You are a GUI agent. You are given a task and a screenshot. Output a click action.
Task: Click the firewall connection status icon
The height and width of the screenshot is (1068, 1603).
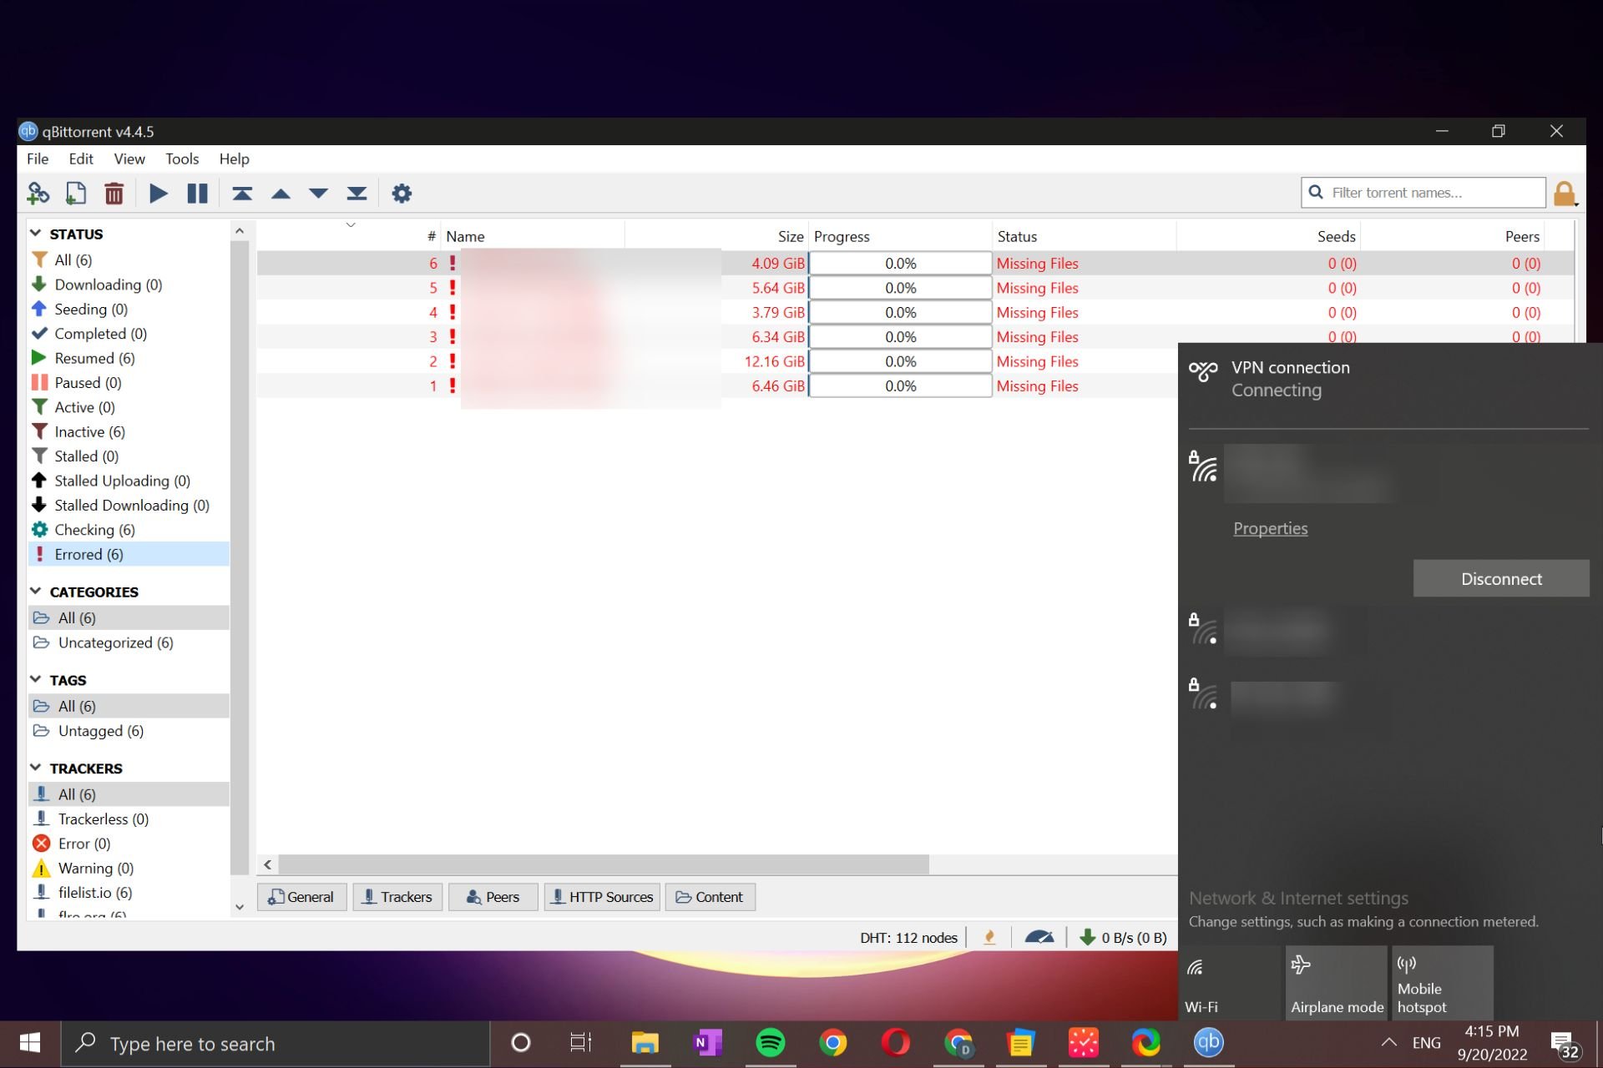tap(989, 937)
